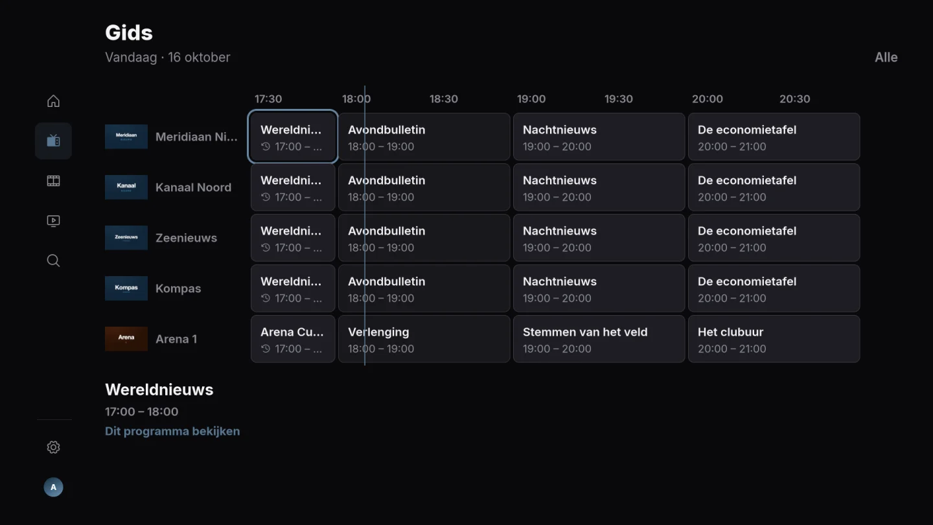Click the 19:30 label in the timeline header
933x525 pixels.
click(x=619, y=99)
